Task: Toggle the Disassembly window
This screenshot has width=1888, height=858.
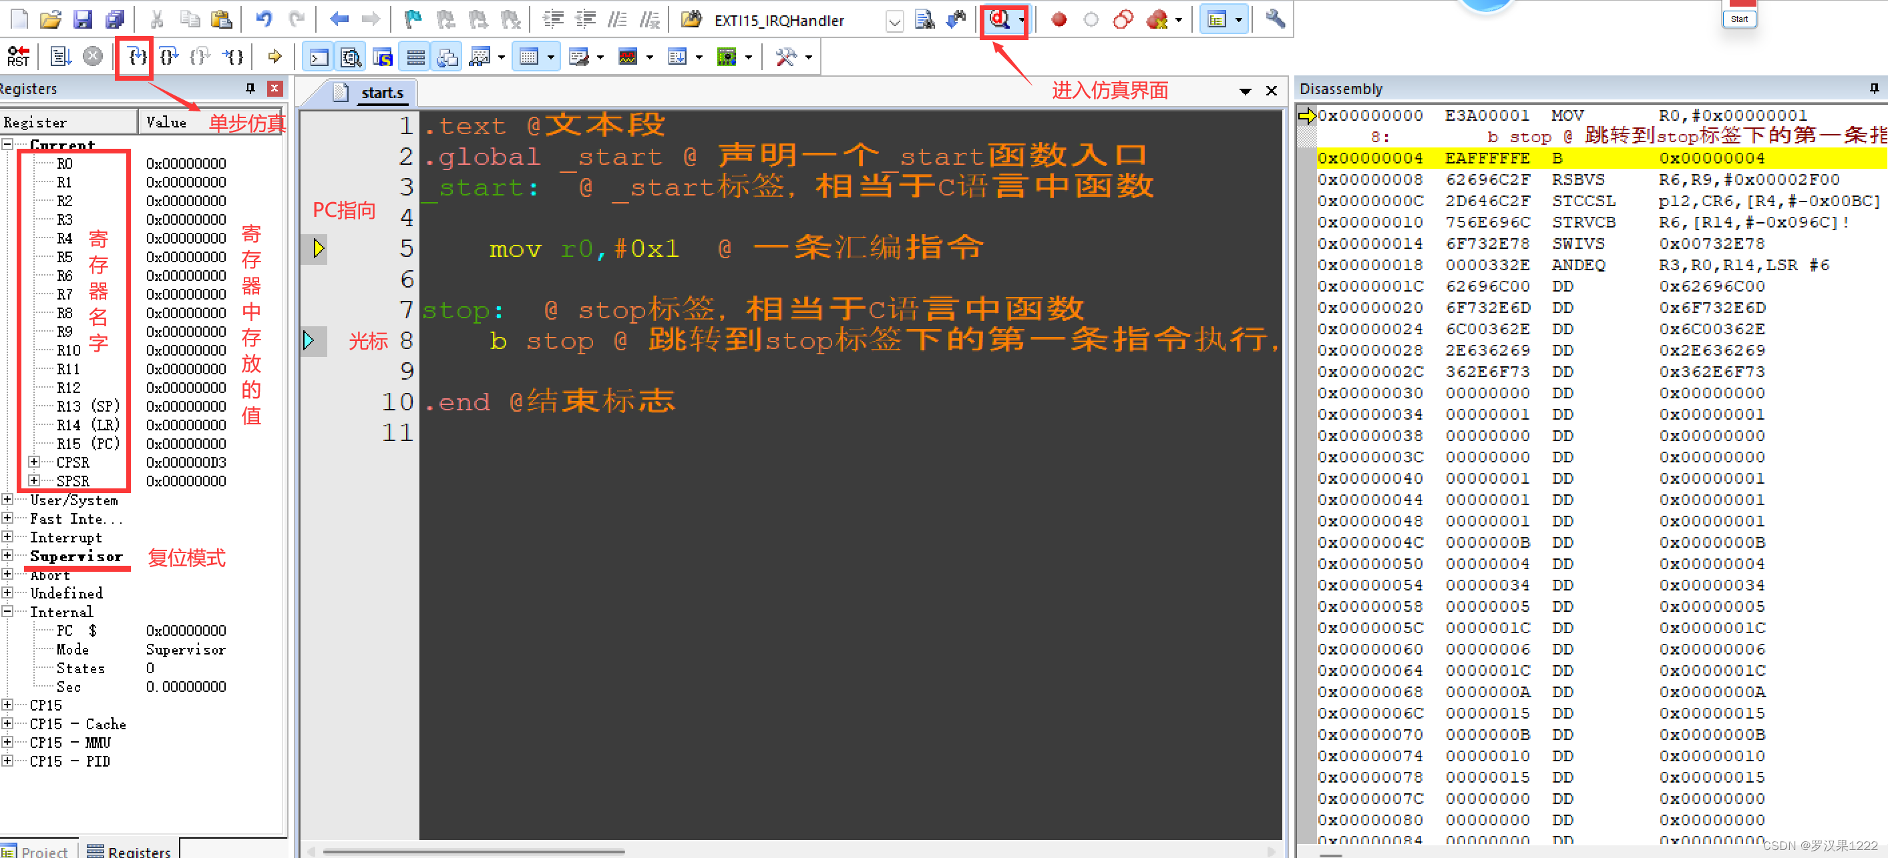Action: click(351, 56)
